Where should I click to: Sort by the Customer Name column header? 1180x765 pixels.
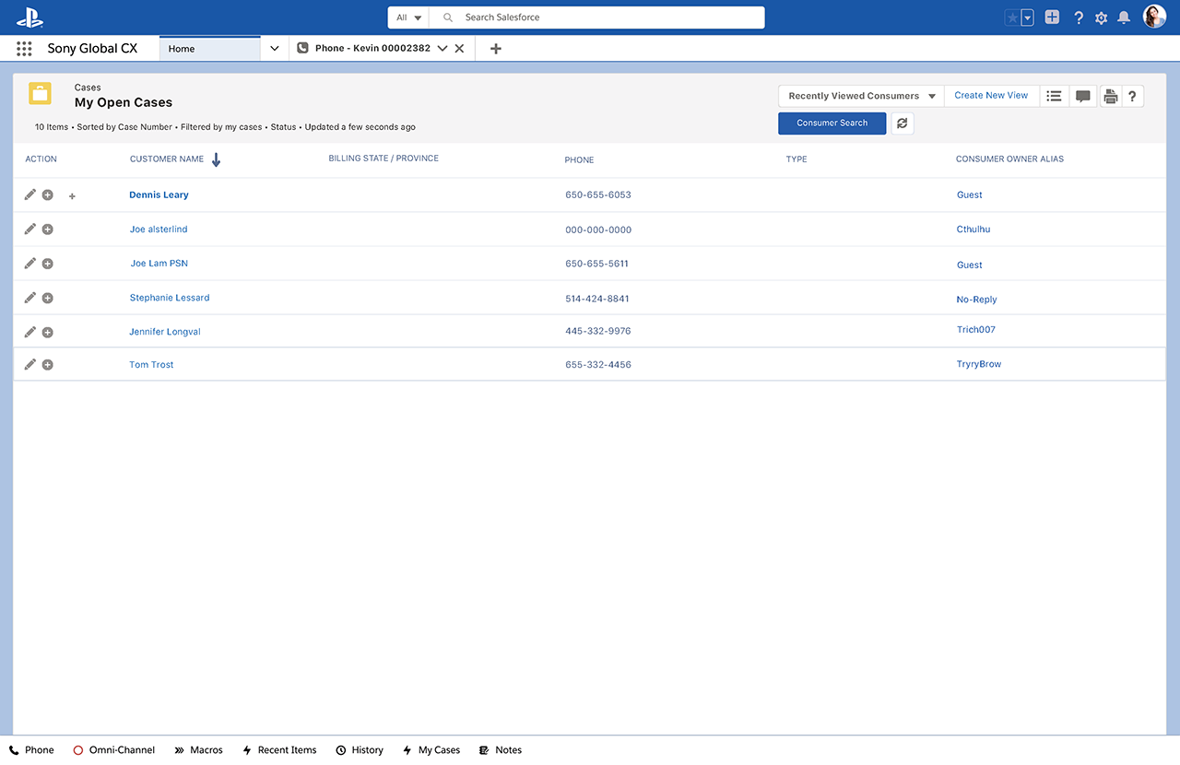pyautogui.click(x=167, y=159)
